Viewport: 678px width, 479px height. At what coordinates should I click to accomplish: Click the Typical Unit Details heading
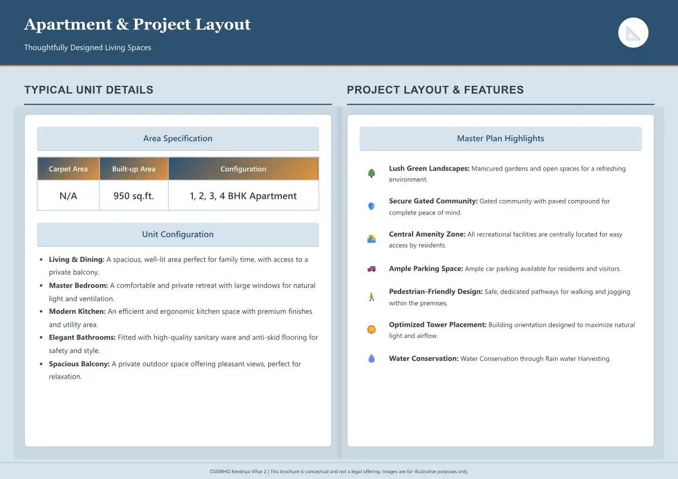point(89,90)
